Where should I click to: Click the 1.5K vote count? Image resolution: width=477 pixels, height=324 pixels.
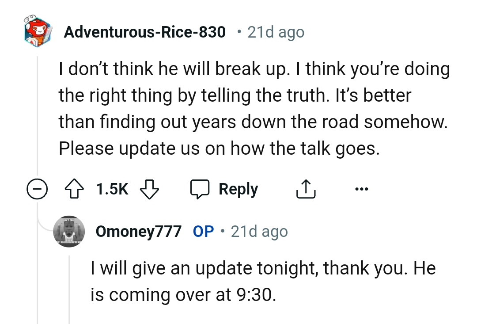click(112, 189)
